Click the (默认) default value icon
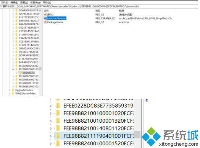This screenshot has width=200, height=148. [45, 15]
